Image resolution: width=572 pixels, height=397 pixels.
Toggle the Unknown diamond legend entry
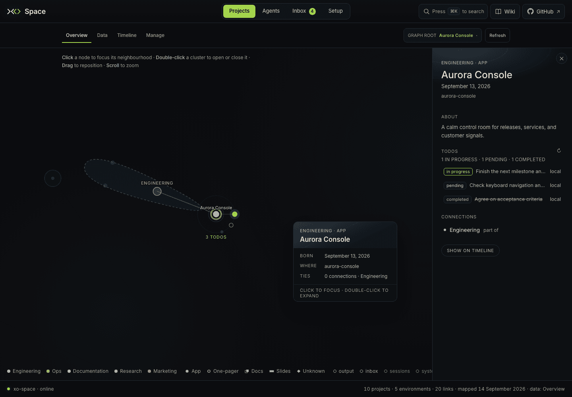point(311,371)
